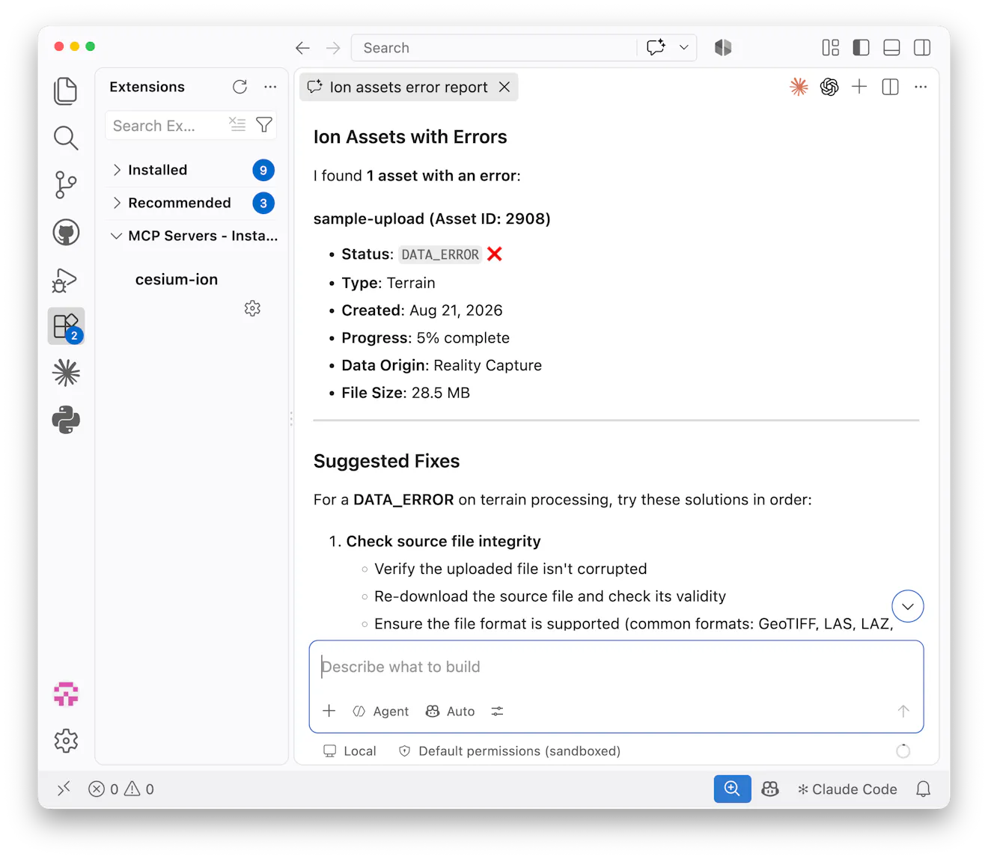The height and width of the screenshot is (859, 988).
Task: Open the Local session target selector
Action: click(x=350, y=751)
